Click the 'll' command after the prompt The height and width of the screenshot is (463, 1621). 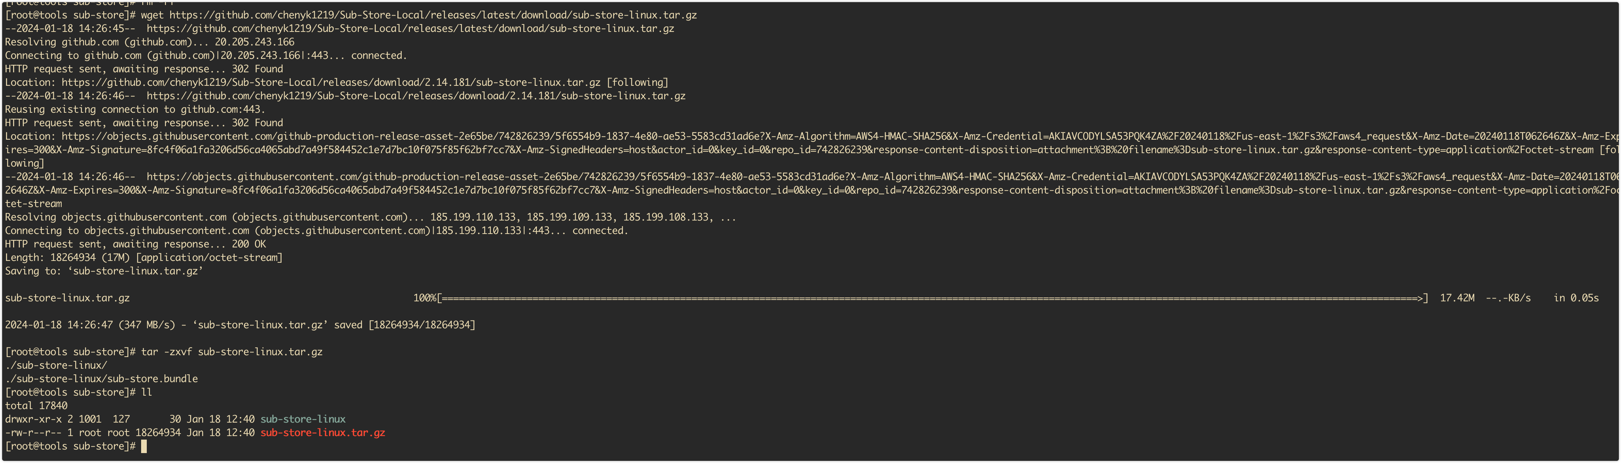(x=147, y=392)
